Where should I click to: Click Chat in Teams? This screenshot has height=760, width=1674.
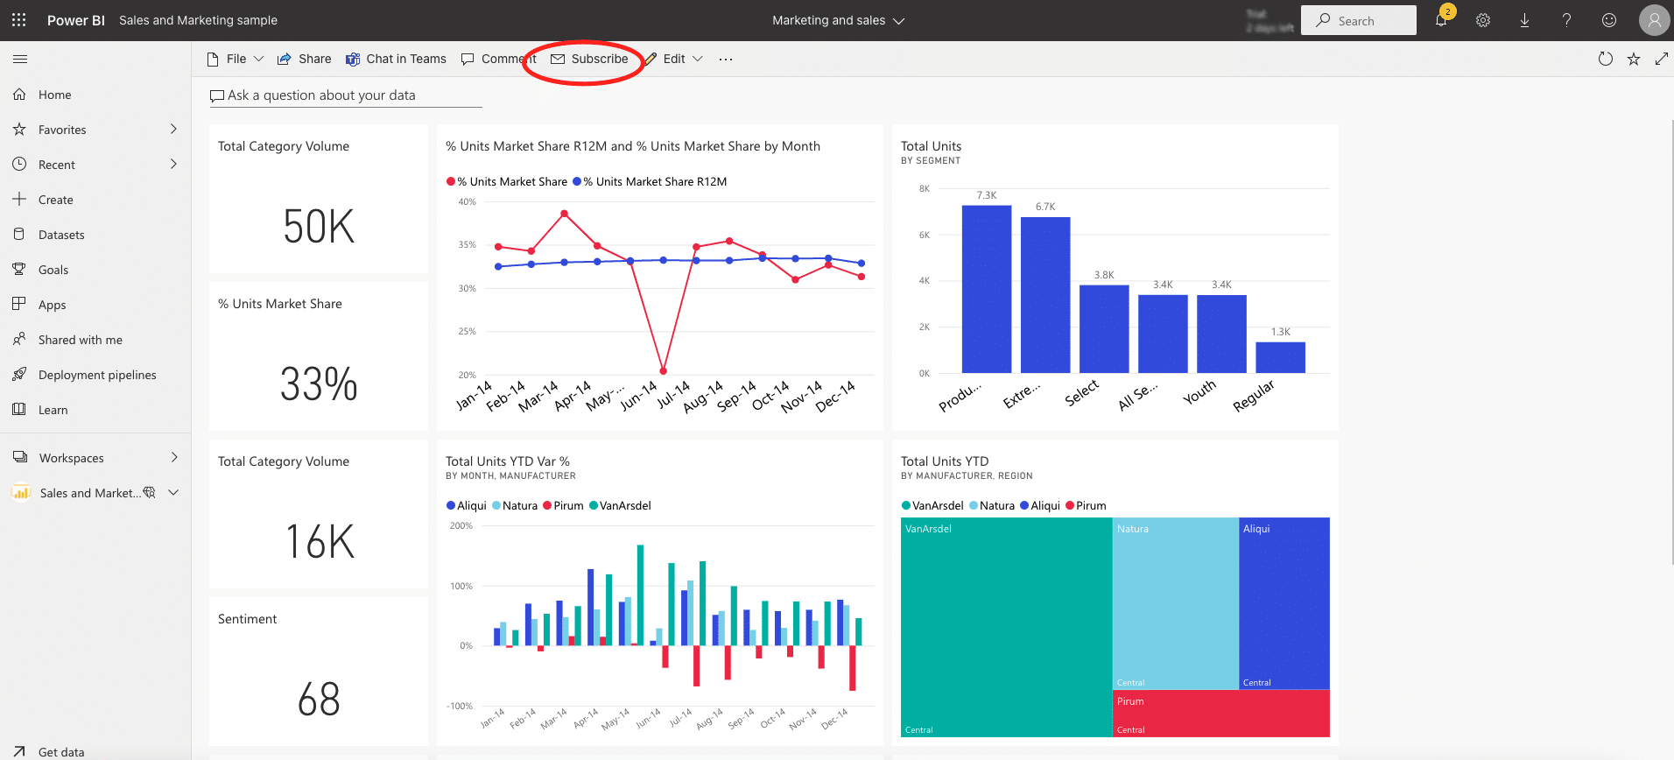396,59
